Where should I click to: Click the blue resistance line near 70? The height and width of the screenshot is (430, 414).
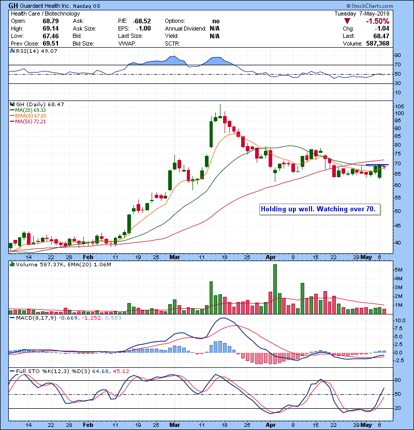tap(377, 165)
